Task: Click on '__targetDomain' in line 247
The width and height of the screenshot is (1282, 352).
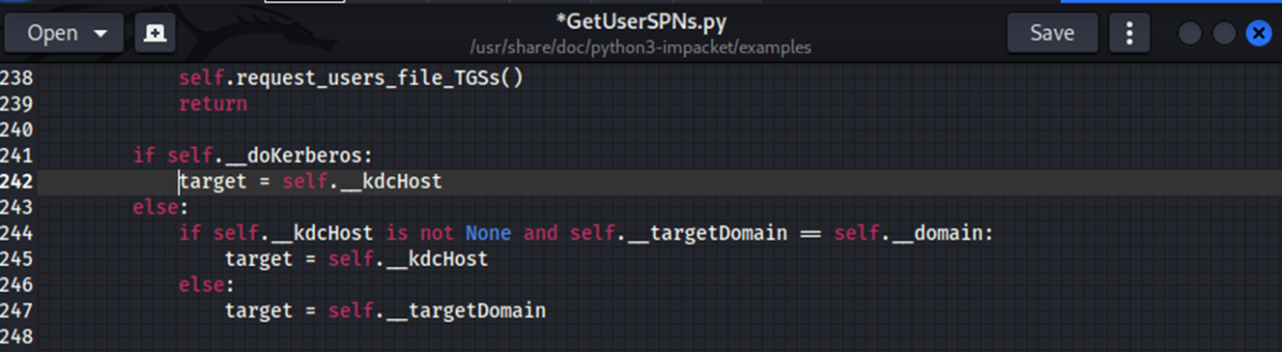Action: [465, 311]
